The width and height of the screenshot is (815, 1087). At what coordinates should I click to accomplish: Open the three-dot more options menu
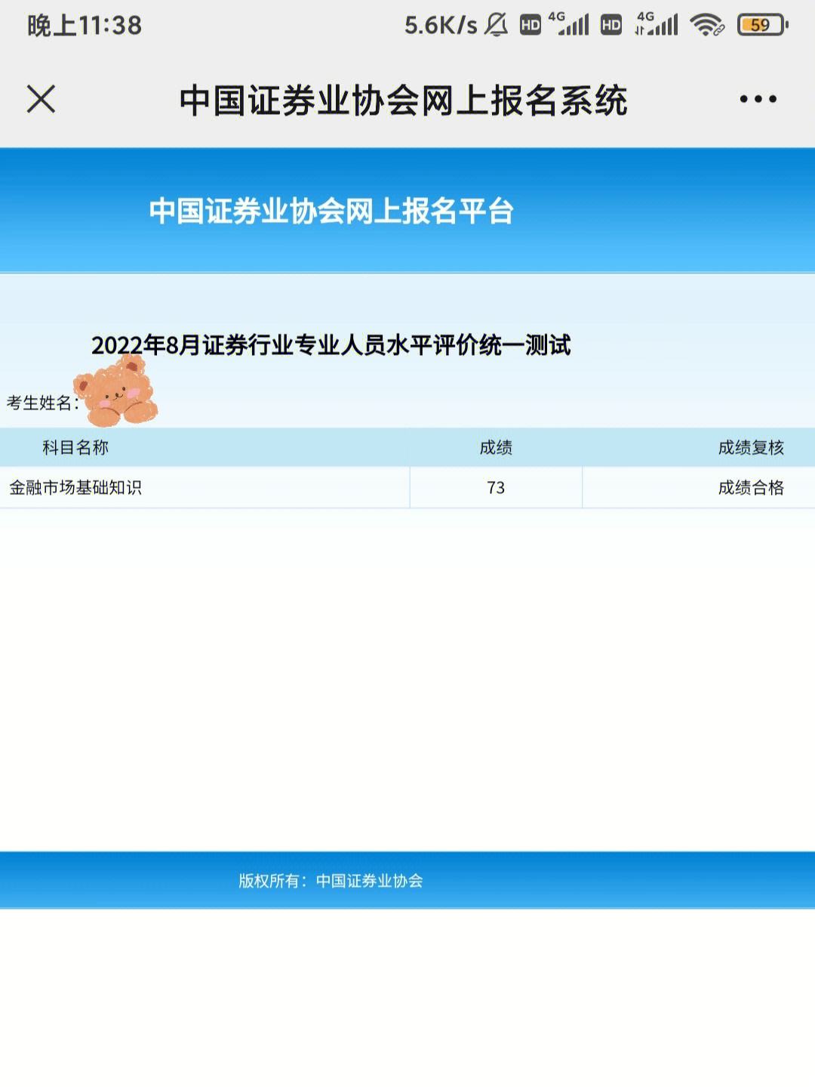758,99
